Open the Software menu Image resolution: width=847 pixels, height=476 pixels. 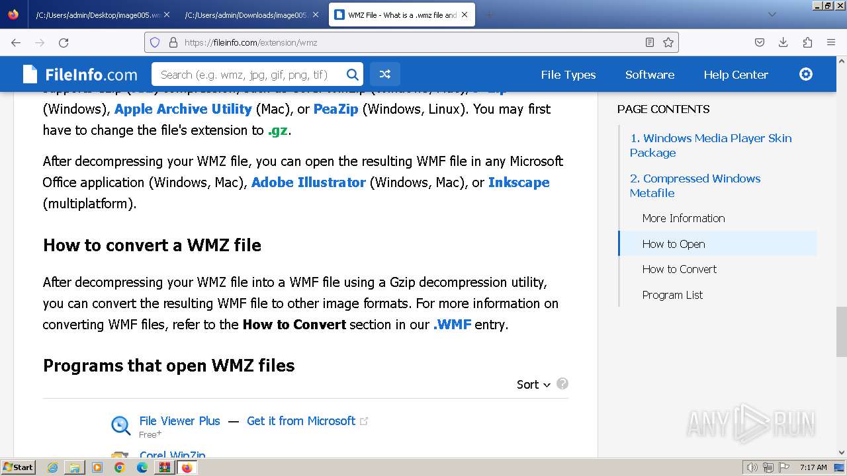click(650, 75)
